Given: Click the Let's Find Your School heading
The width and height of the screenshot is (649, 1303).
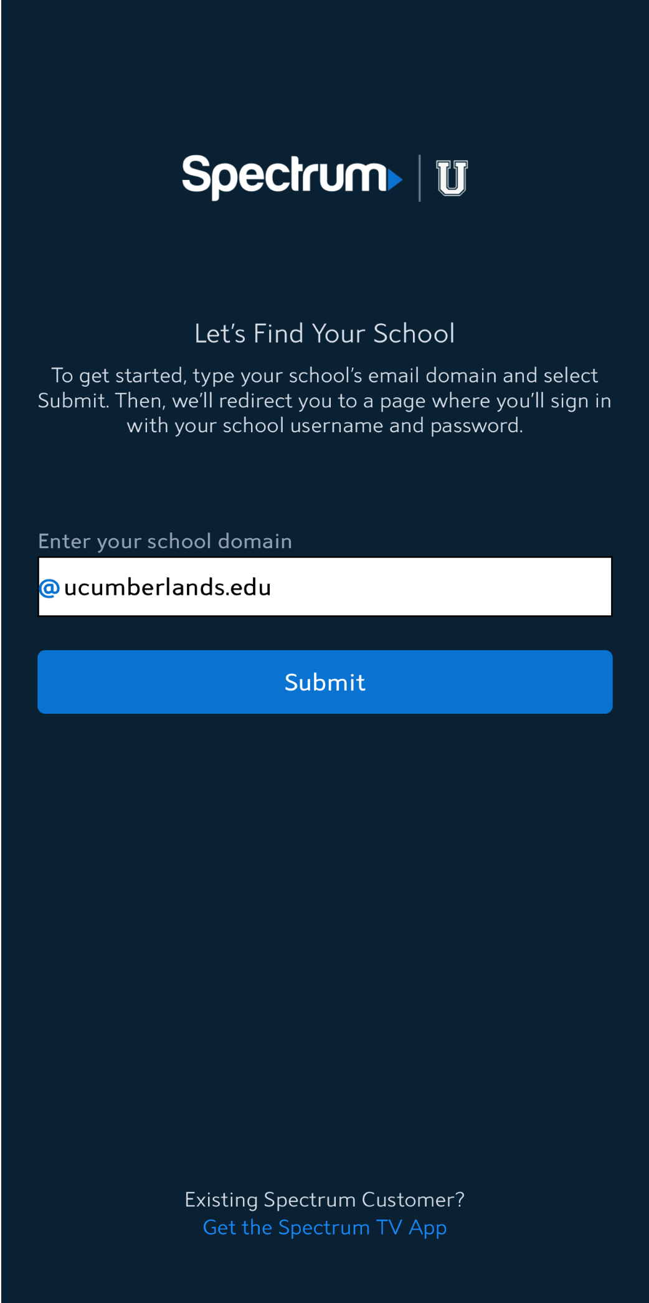Looking at the screenshot, I should coord(324,334).
